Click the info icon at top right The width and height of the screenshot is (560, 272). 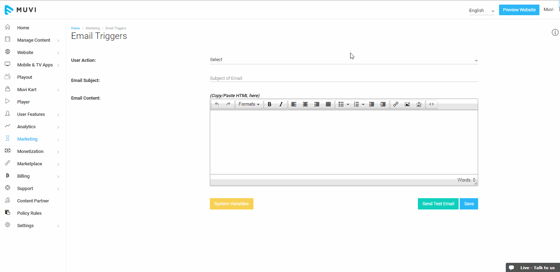click(555, 32)
